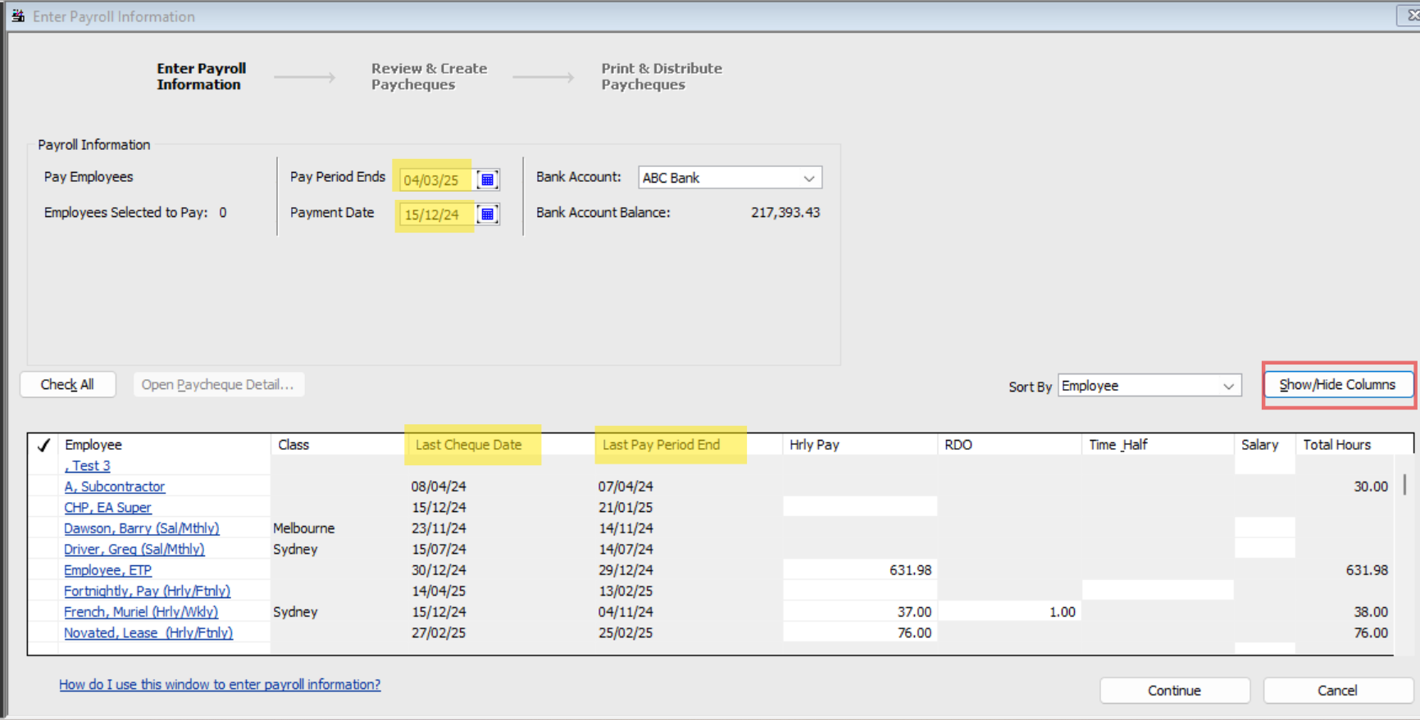Click Melbourne class cell for Dawson, Barry
This screenshot has height=720, width=1420.
coord(304,528)
